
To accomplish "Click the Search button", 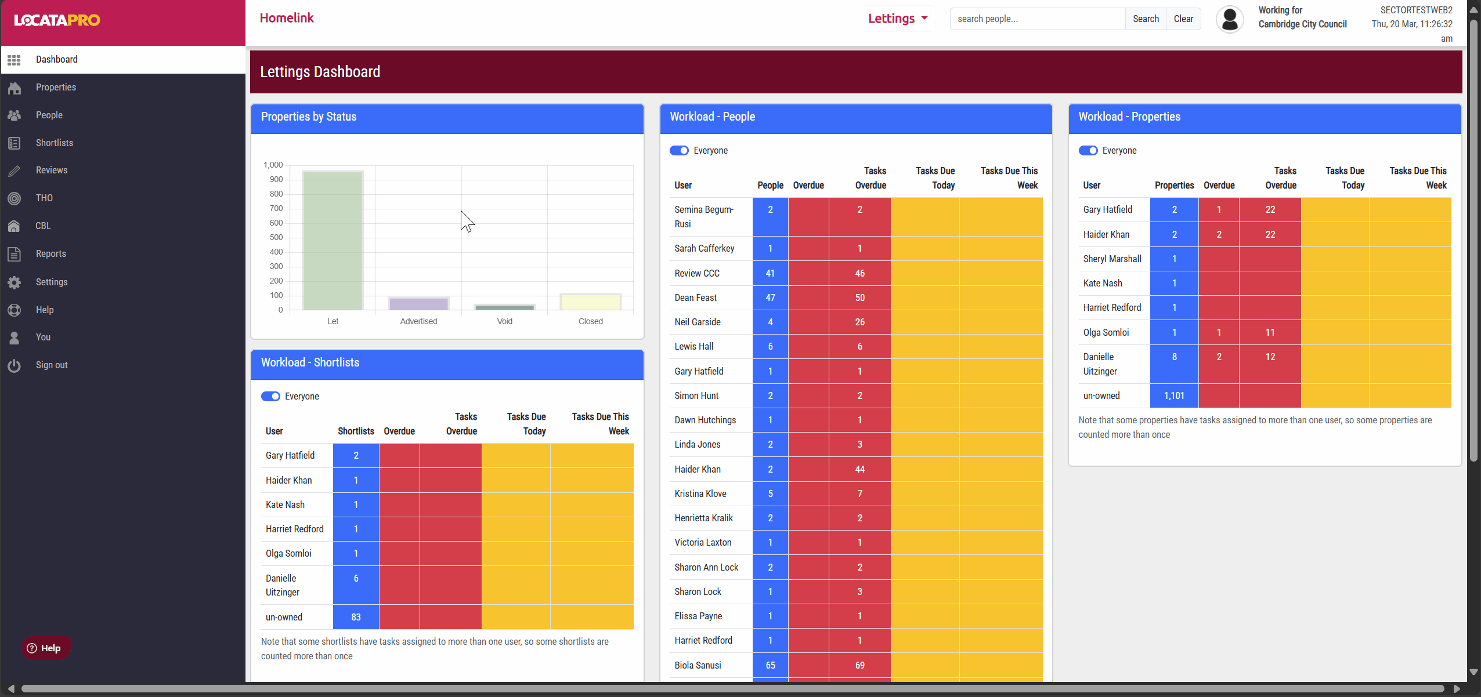I will (x=1146, y=19).
